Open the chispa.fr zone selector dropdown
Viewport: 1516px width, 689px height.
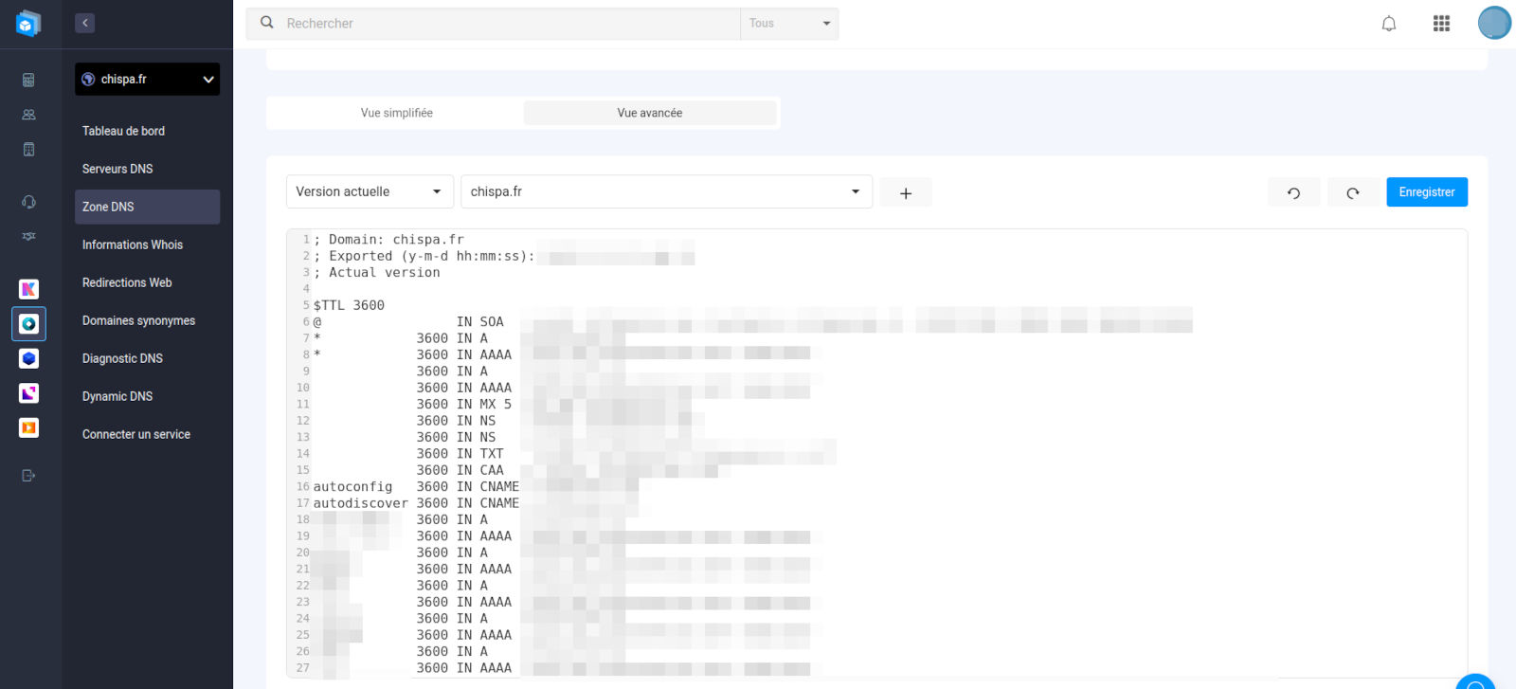(665, 191)
